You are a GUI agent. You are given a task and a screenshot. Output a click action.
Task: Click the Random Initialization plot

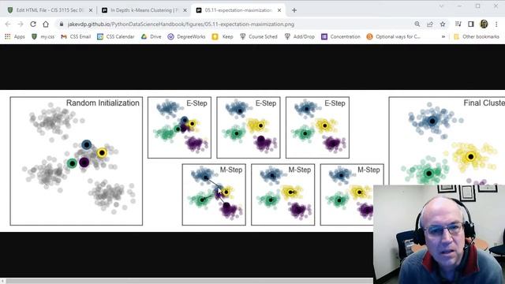pyautogui.click(x=77, y=161)
